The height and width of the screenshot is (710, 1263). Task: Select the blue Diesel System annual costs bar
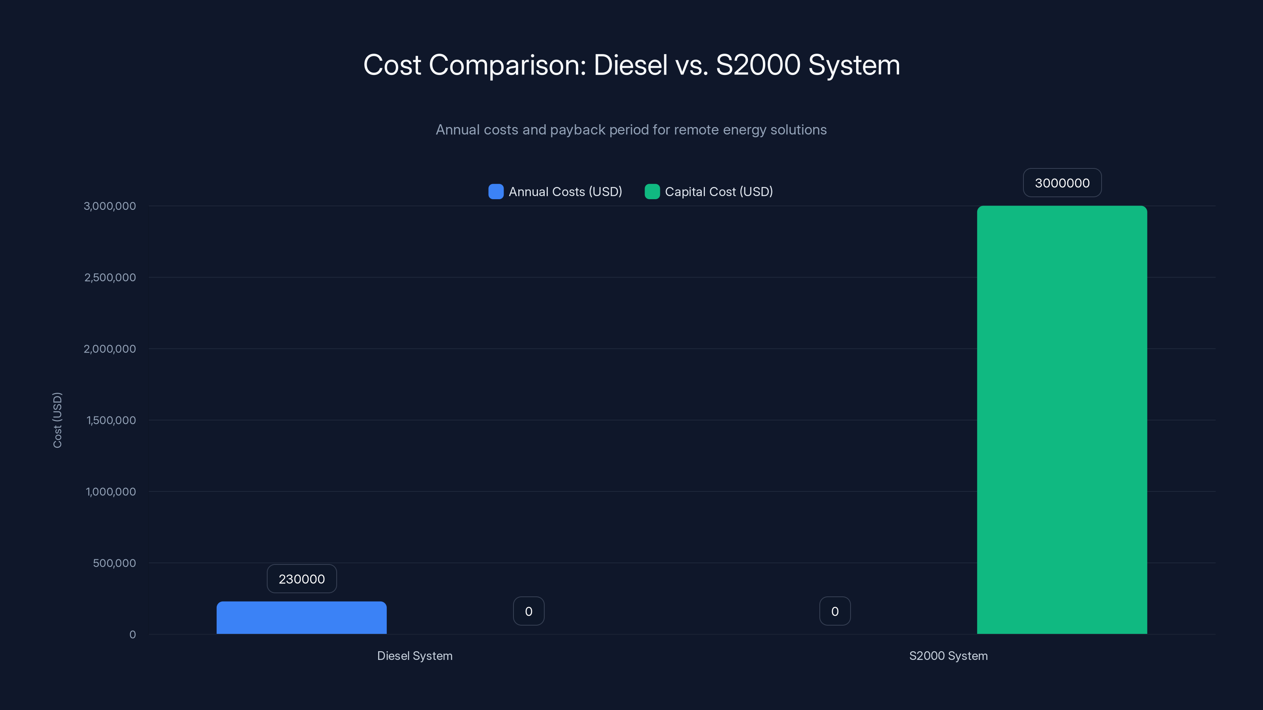point(302,620)
